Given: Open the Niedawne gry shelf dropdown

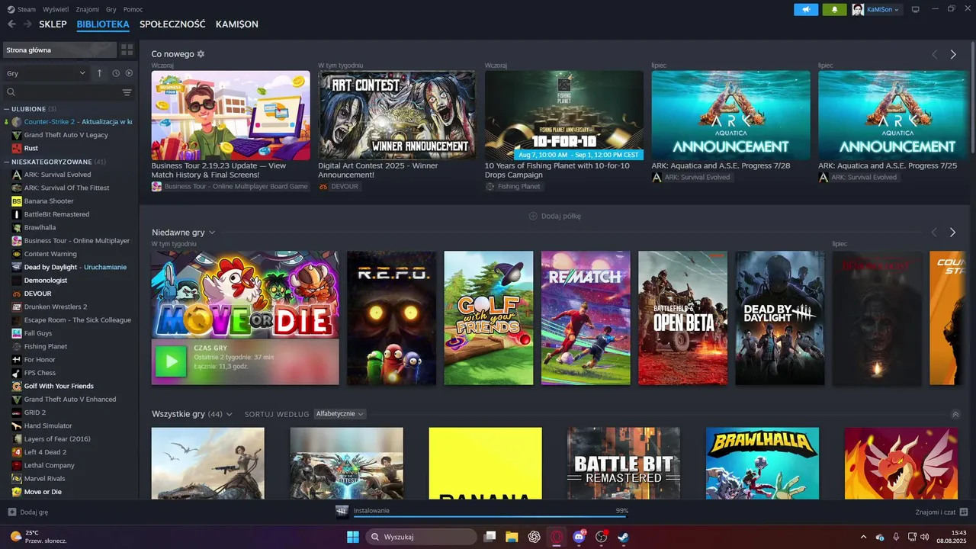Looking at the screenshot, I should [x=212, y=233].
